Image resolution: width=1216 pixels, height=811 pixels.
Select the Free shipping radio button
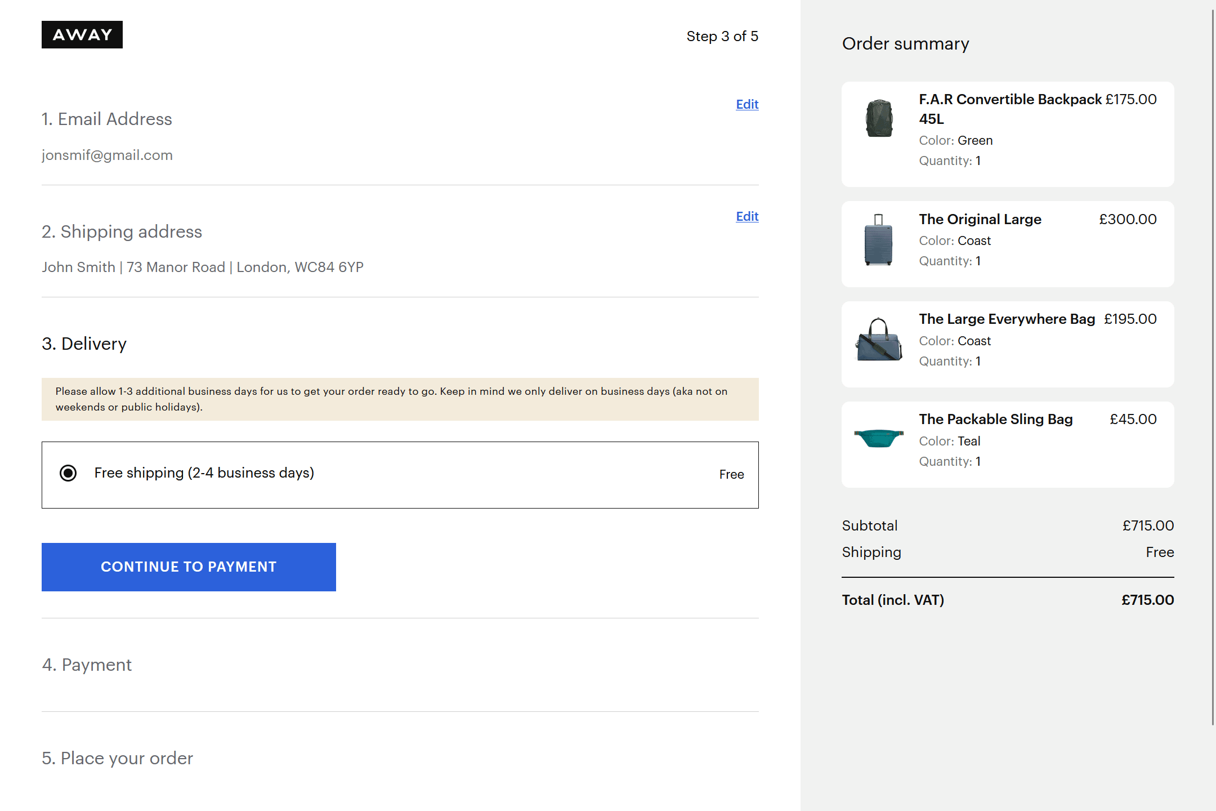click(x=68, y=473)
